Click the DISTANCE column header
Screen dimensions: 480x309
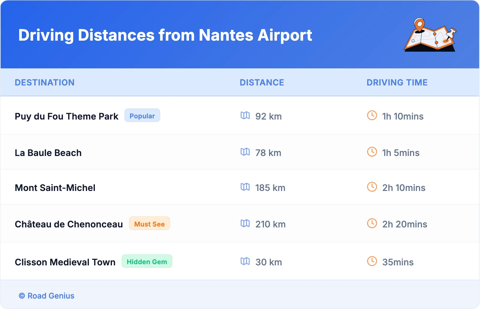262,82
